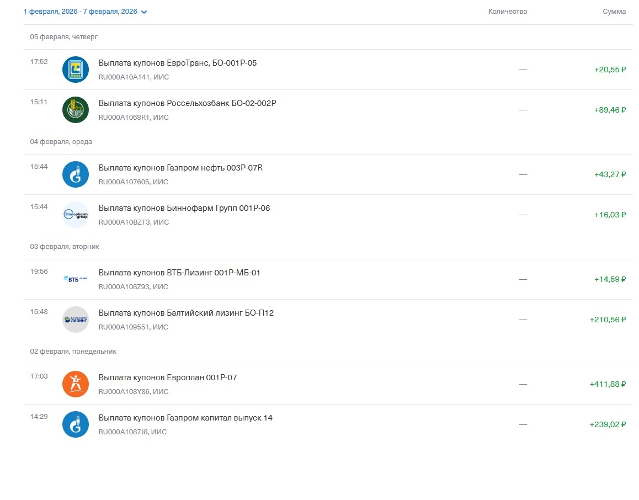Click the amount +43,27 ₽

tap(610, 174)
